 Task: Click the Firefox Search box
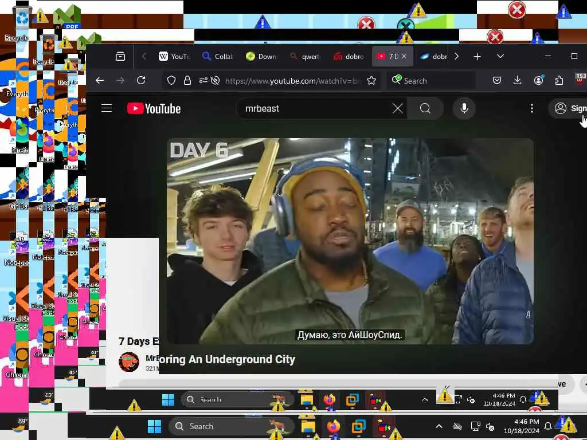click(431, 81)
